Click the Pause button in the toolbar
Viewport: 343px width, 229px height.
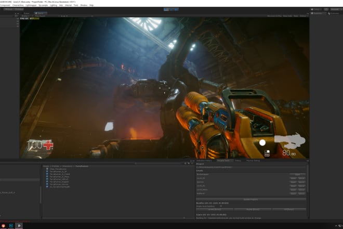coord(171,9)
